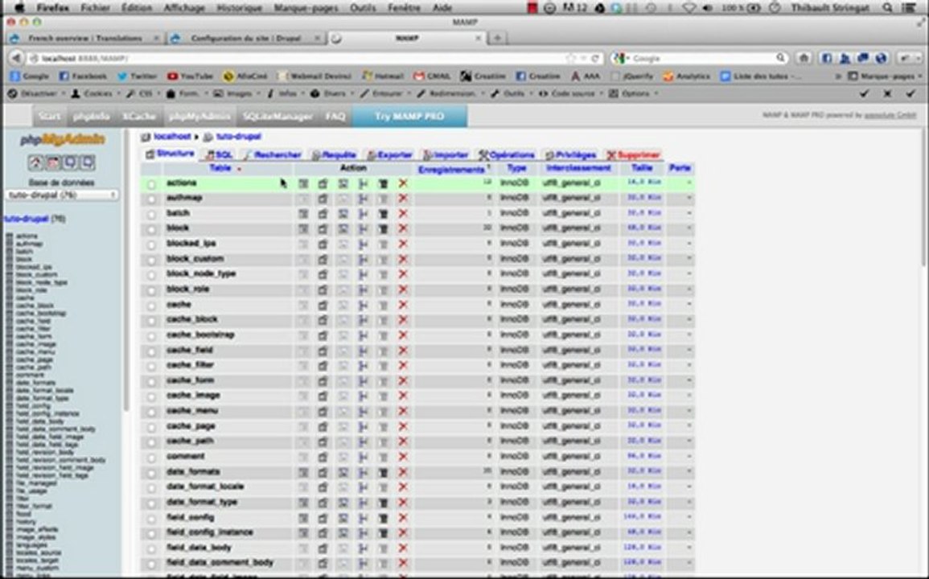Browse the actions table rows icon
This screenshot has height=579, width=929.
coord(303,183)
